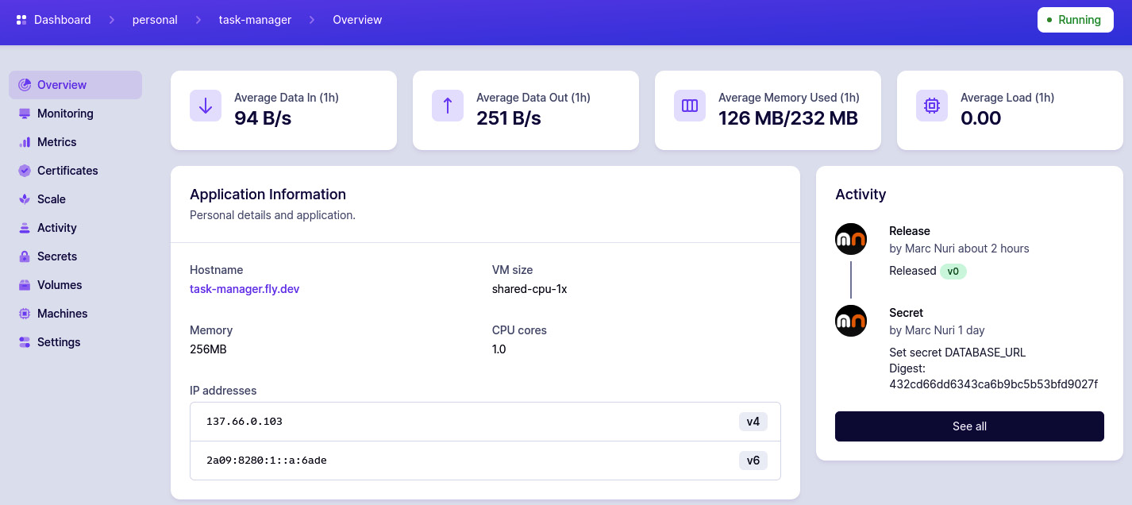Select the Average Load CPU icon
The width and height of the screenshot is (1132, 505).
pos(931,106)
